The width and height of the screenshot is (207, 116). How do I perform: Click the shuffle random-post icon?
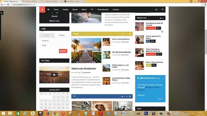point(162,9)
